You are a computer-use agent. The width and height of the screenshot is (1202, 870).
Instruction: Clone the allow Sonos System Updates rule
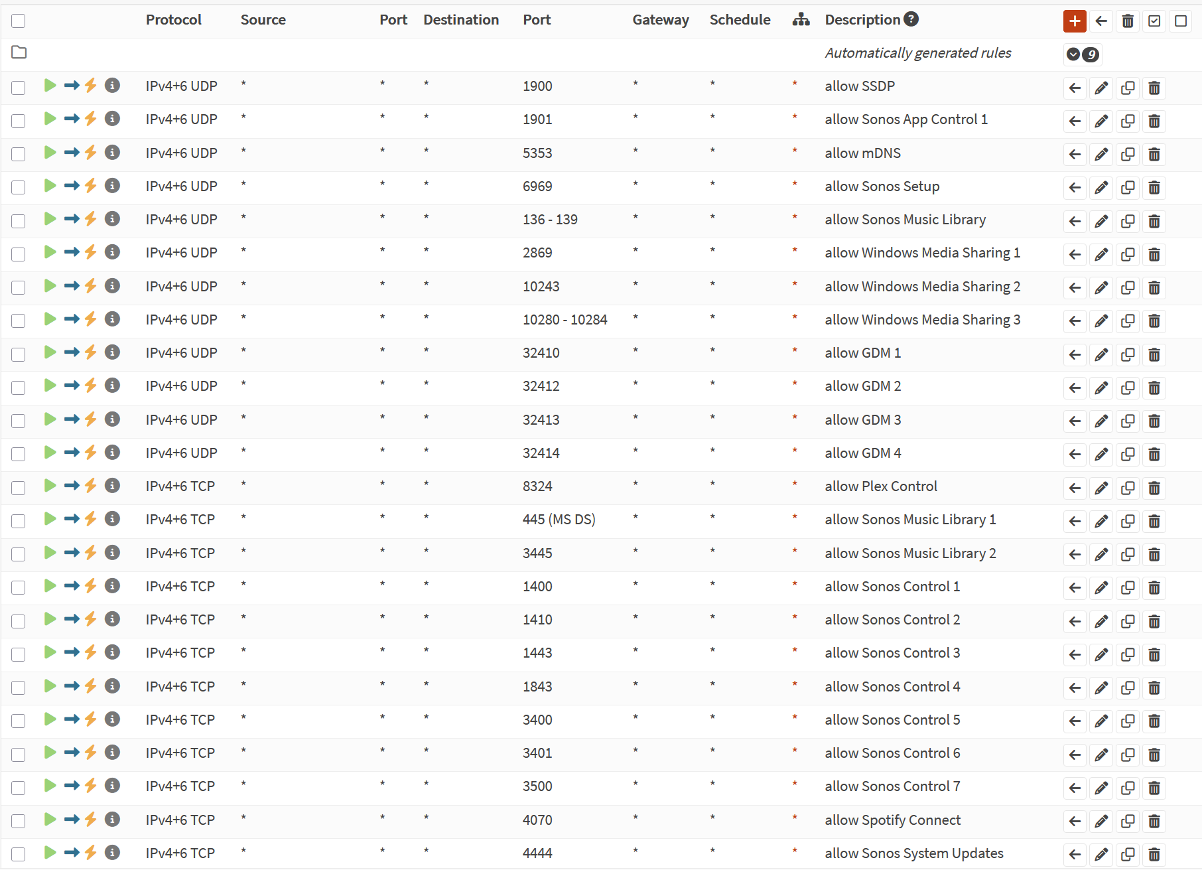click(x=1128, y=854)
